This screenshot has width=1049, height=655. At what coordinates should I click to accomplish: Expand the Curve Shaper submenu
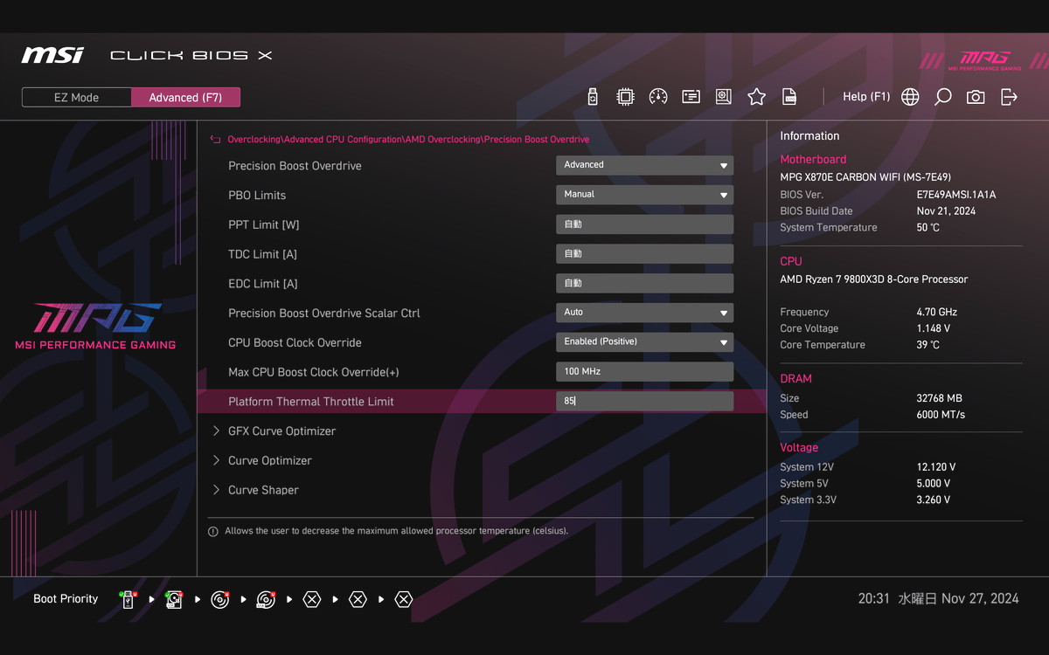[255, 491]
